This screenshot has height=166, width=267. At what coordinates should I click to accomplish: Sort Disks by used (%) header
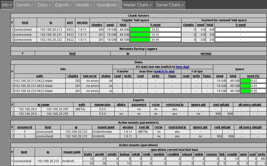(x=253, y=76)
